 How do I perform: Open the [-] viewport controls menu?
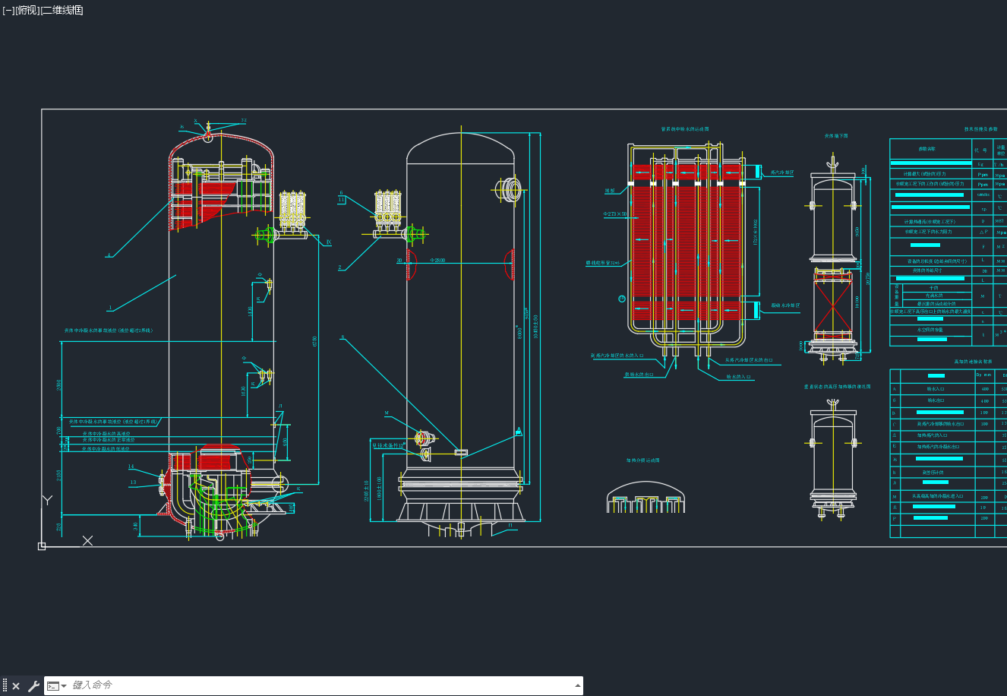pos(8,11)
